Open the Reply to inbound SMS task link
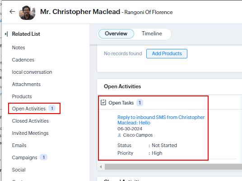242x181 pixels. click(161, 120)
